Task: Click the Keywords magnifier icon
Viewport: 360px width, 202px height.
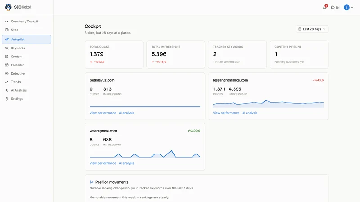Action: point(7,48)
